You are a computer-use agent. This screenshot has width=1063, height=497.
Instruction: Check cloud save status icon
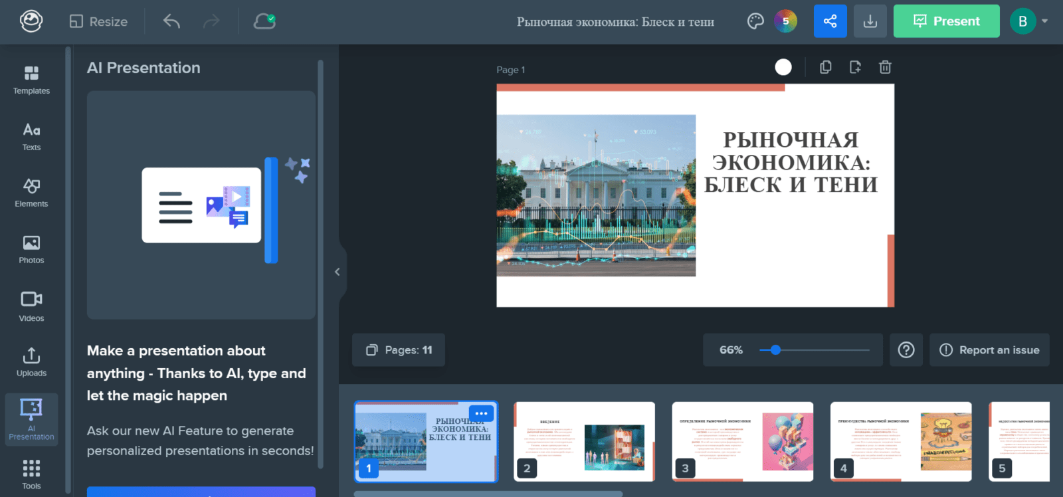[264, 21]
